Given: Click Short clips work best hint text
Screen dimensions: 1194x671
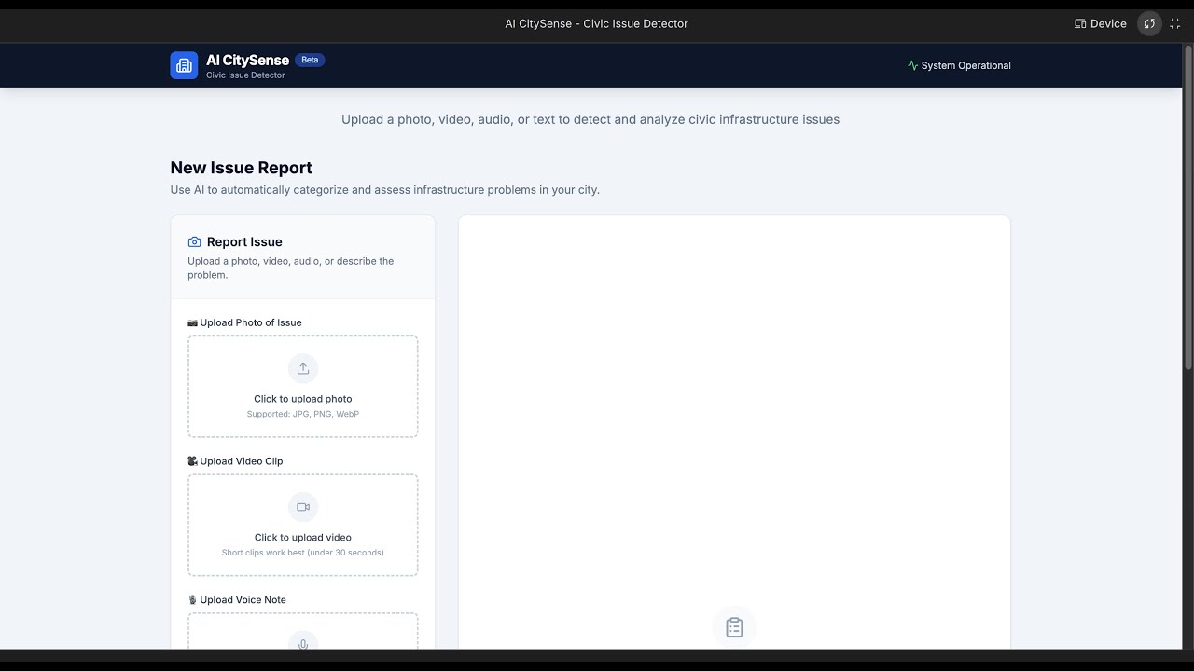Looking at the screenshot, I should [303, 553].
